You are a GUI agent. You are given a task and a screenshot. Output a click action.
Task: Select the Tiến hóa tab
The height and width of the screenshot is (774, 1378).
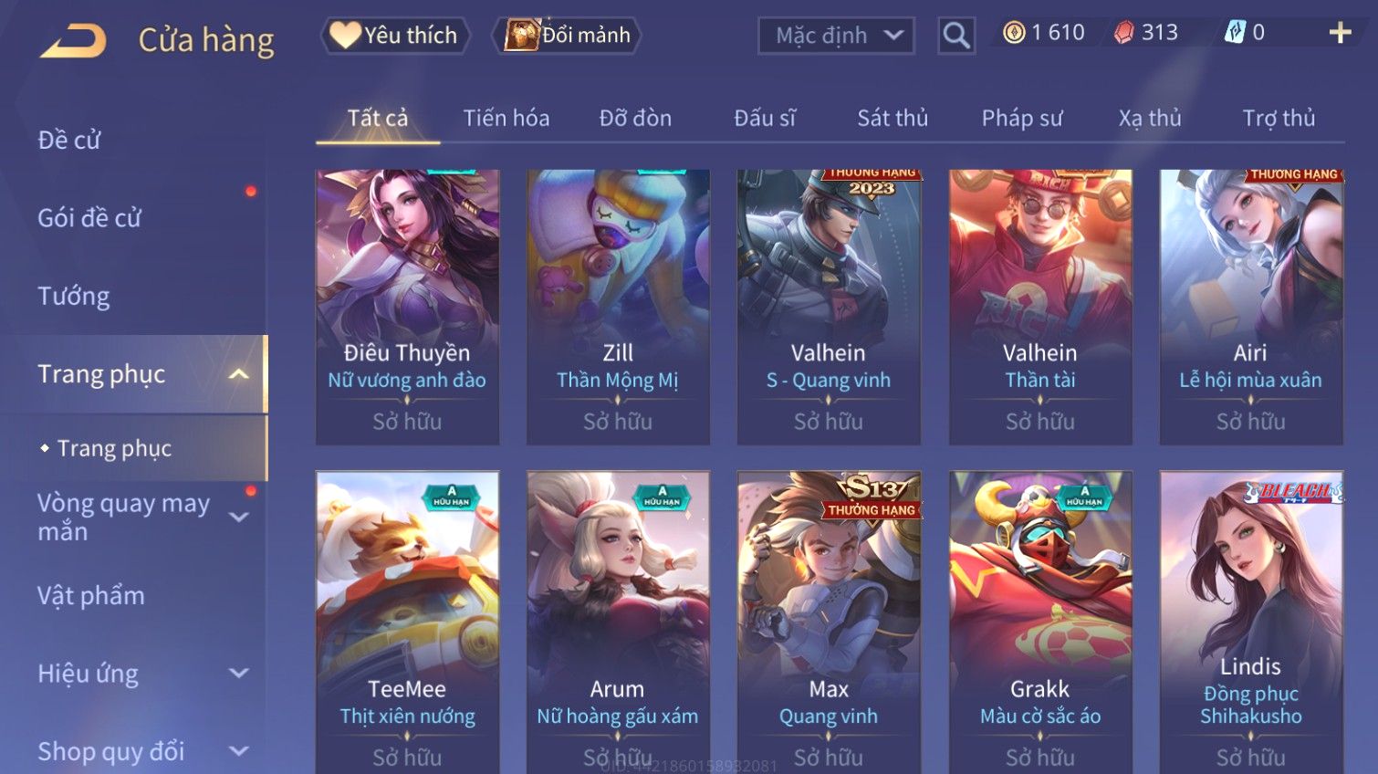506,119
